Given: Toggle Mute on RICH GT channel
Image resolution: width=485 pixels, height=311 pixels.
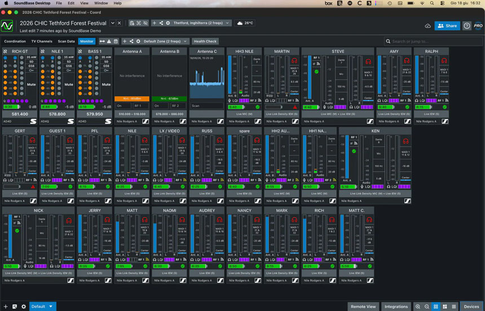Looking at the screenshot, I should (x=31, y=85).
